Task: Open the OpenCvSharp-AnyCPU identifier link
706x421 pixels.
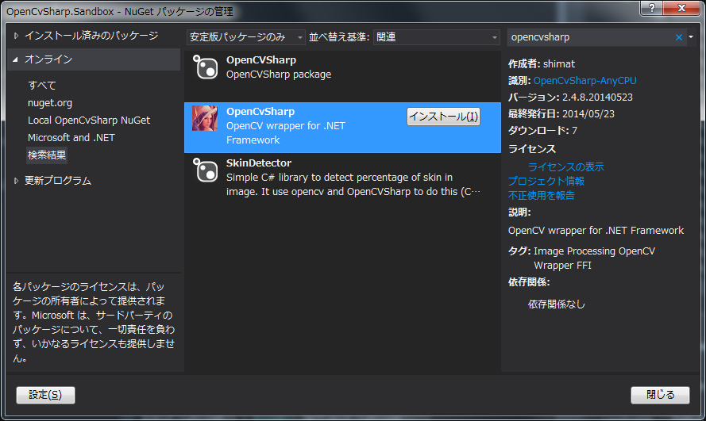Action: point(584,81)
